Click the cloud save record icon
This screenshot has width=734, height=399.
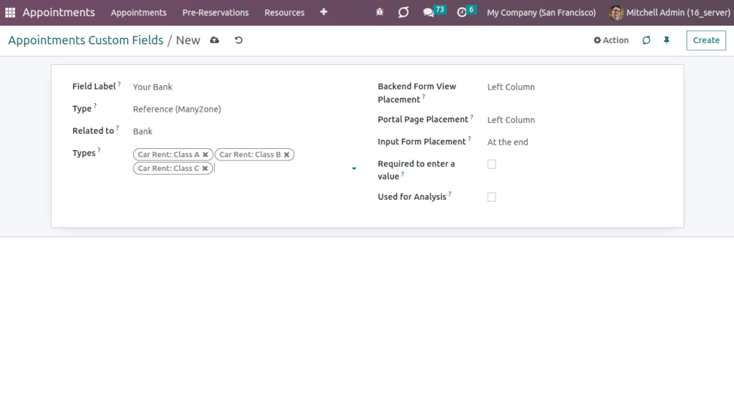point(214,40)
